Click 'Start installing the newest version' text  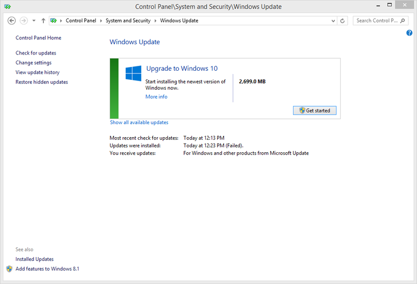pos(185,85)
